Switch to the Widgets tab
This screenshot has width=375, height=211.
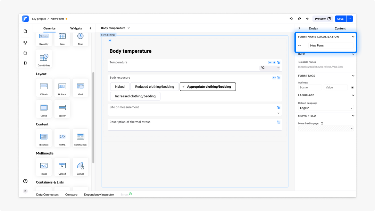[76, 28]
